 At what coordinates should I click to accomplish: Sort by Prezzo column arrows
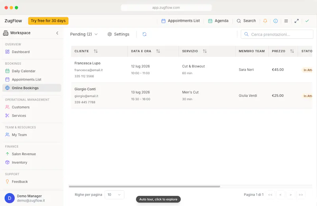(292, 51)
